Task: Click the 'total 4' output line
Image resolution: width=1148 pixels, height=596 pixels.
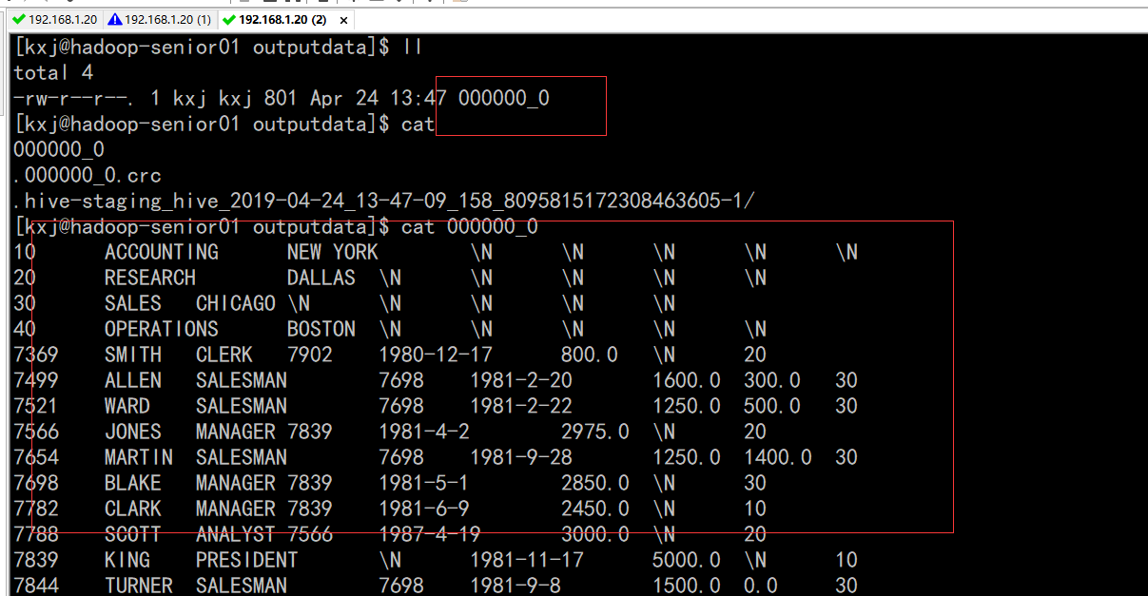Action: coord(53,72)
